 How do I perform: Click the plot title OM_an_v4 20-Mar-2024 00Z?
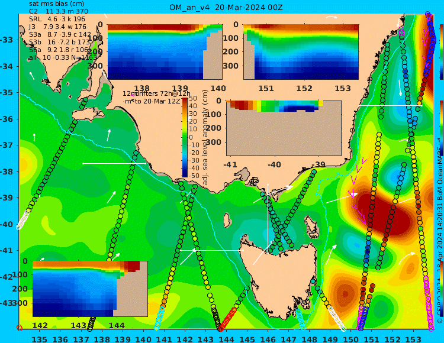tap(226, 8)
